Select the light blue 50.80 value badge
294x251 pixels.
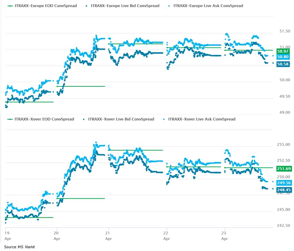coord(283,57)
